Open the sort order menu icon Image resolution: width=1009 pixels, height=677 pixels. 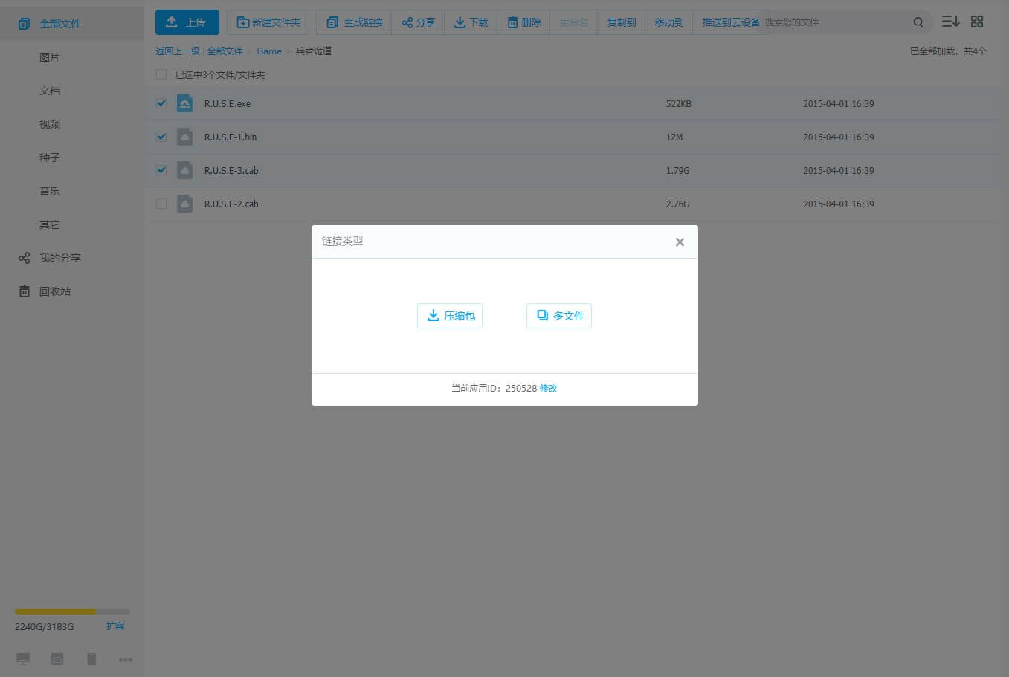[950, 22]
